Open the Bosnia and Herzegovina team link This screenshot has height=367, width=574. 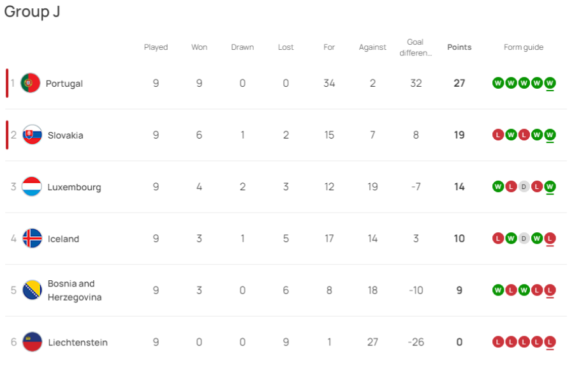(x=75, y=290)
